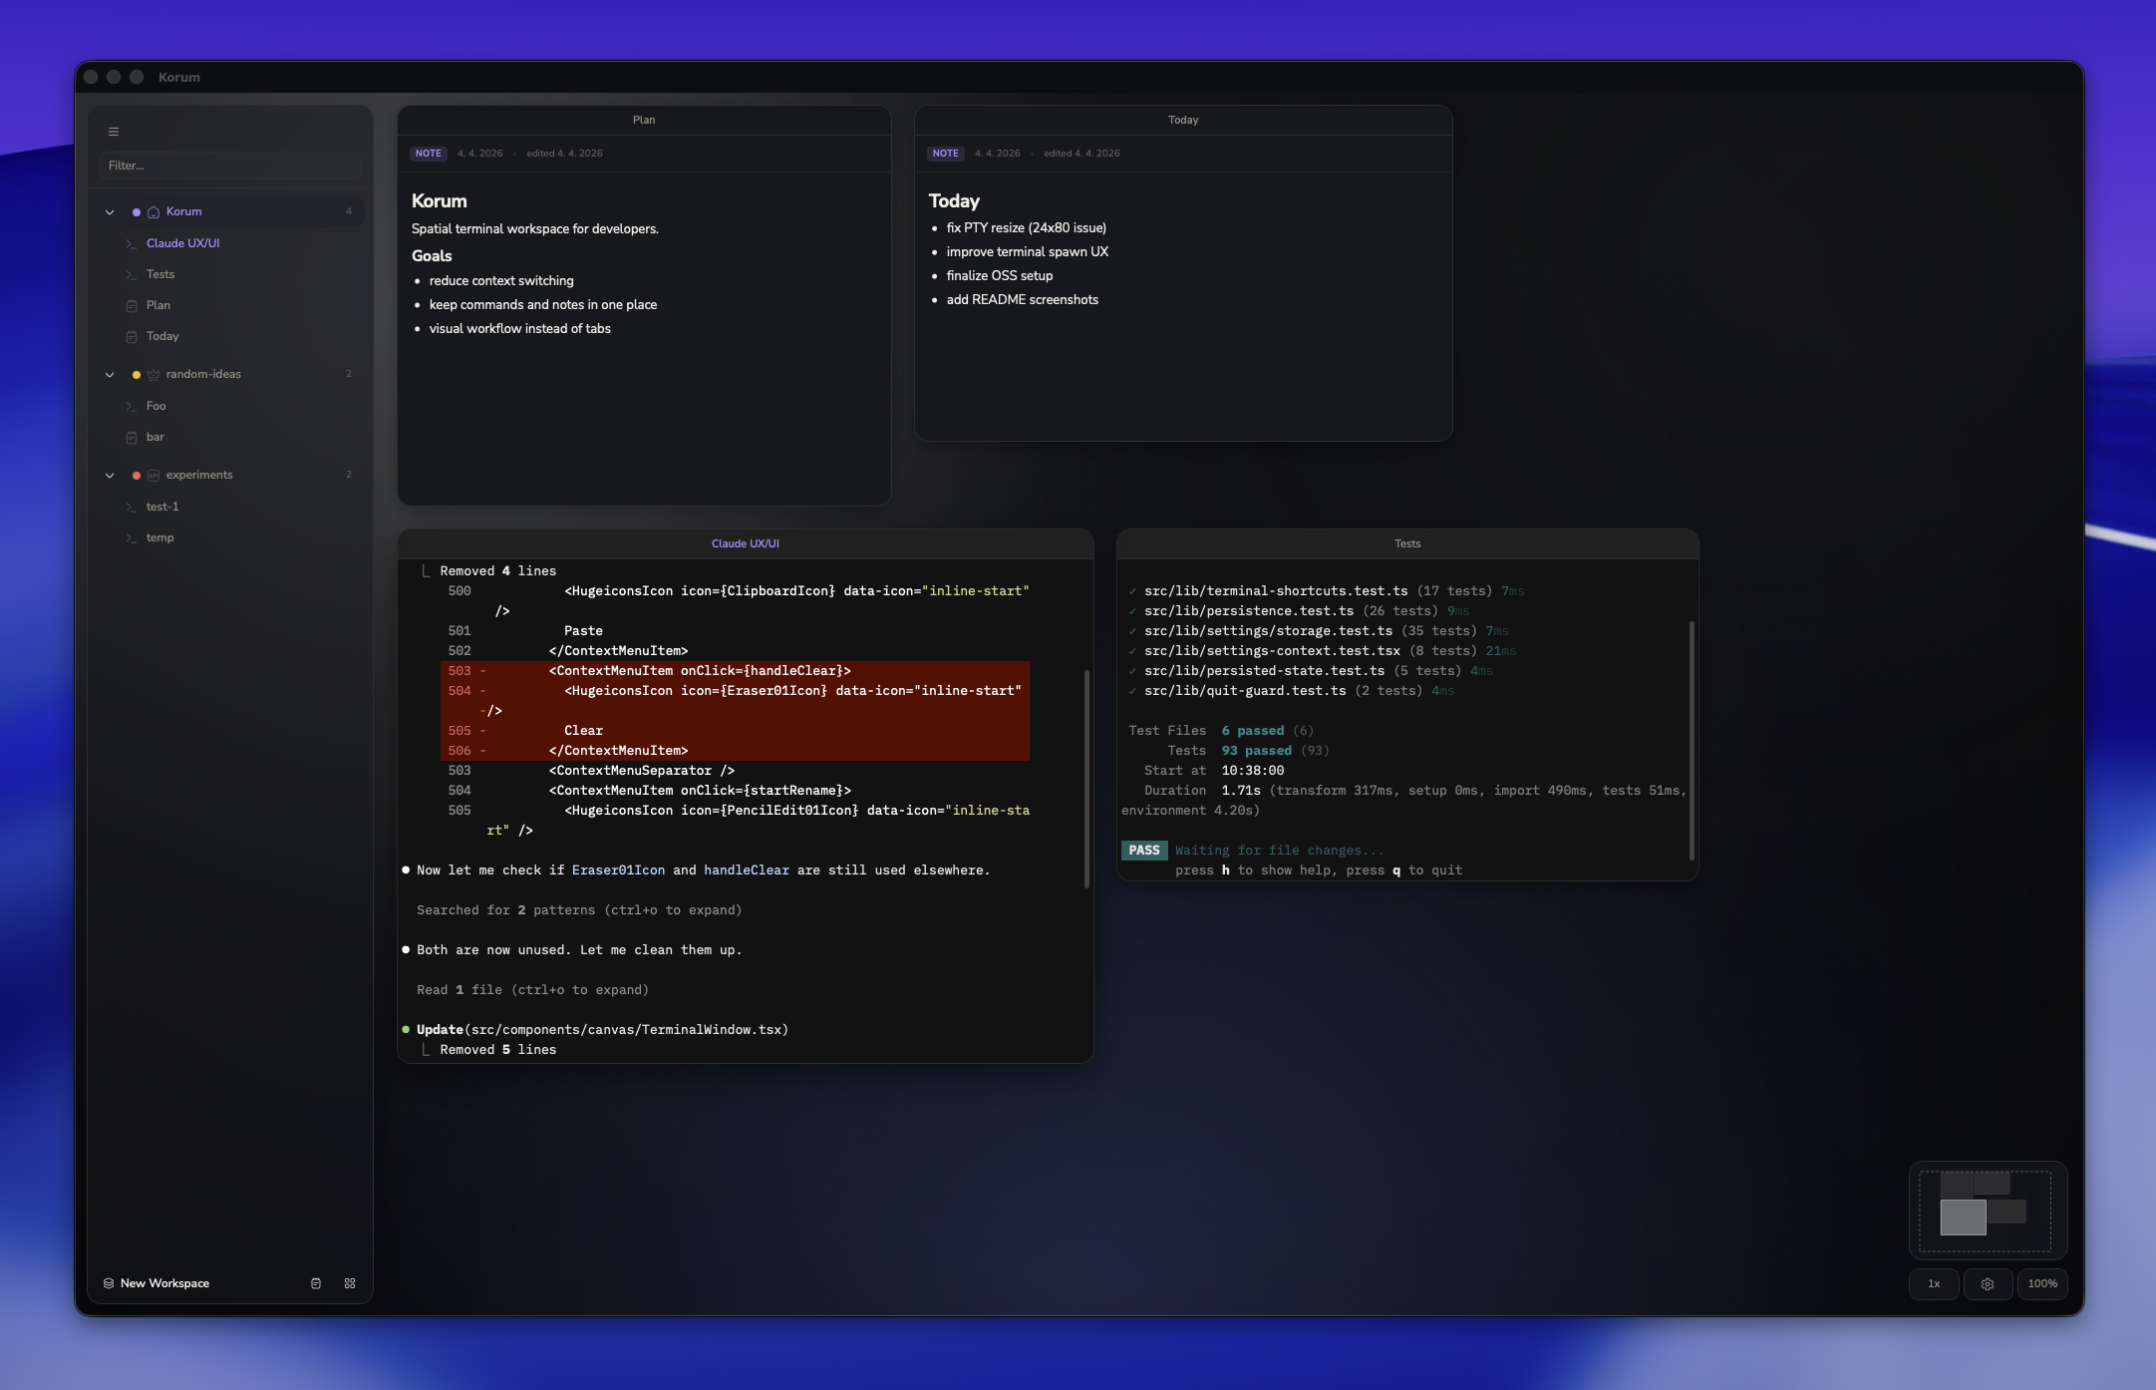
Task: Click the grid layout icon in sidebar footer
Action: (350, 1283)
